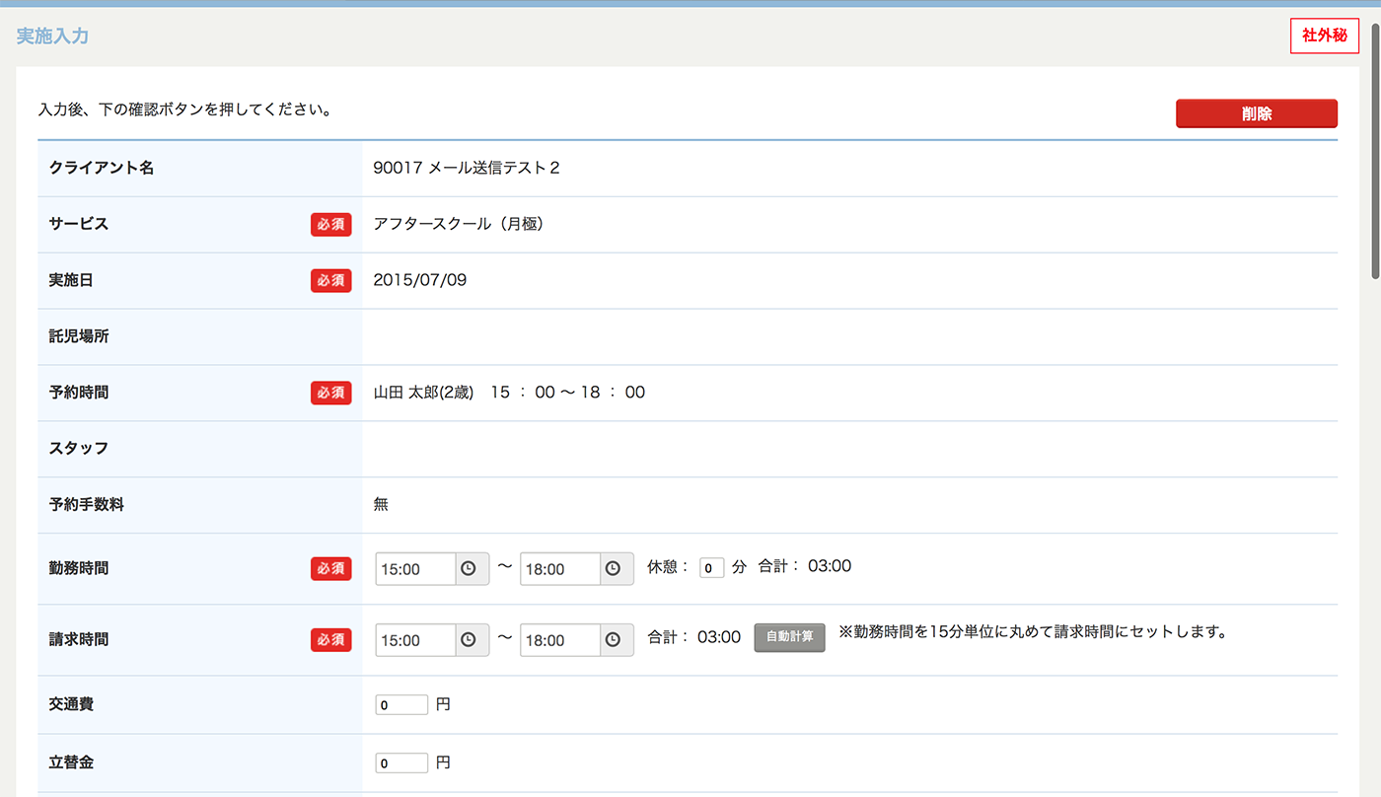Image resolution: width=1381 pixels, height=797 pixels.
Task: Click the 必須 badge in 予約時間 row
Action: pyautogui.click(x=331, y=393)
